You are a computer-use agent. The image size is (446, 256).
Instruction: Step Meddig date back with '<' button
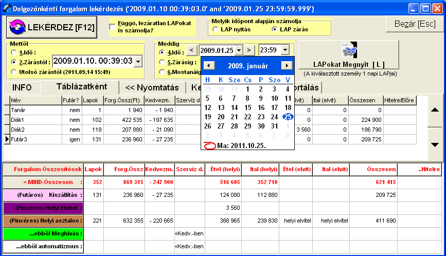[x=192, y=50]
